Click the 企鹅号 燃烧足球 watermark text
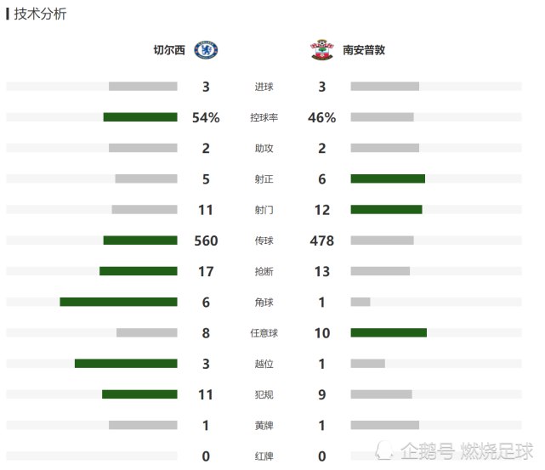This screenshot has width=545, height=470. pos(467,451)
